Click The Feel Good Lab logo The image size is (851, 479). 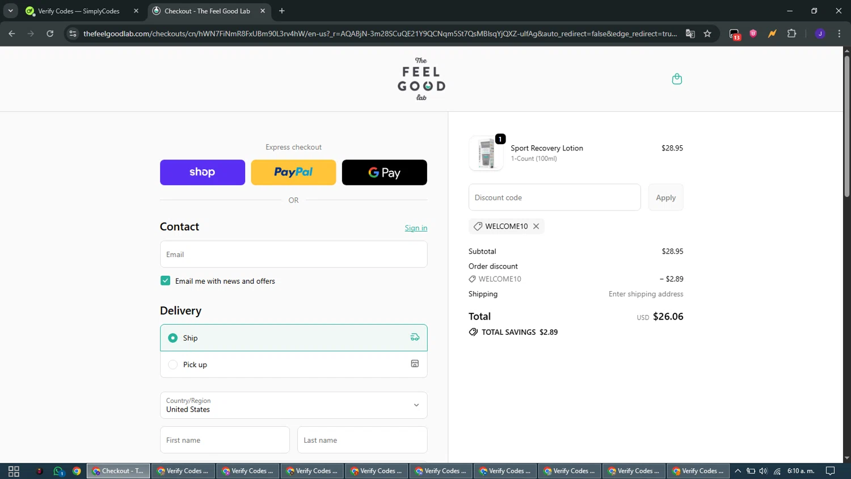pos(421,79)
